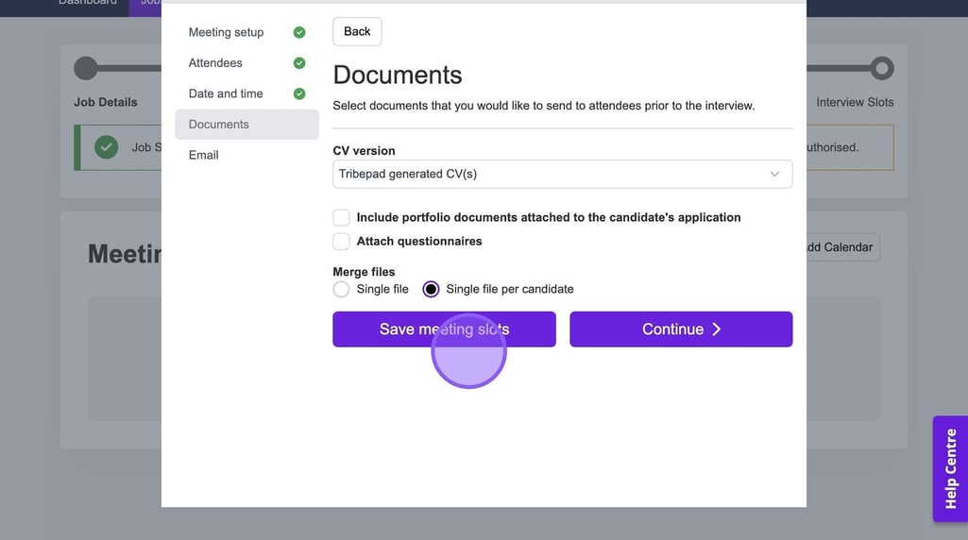Select the Documents step in sidebar
968x540 pixels.
click(219, 125)
